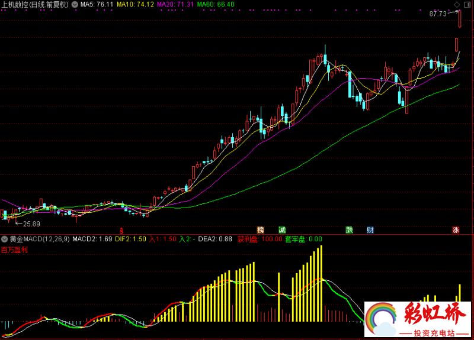Screen dimensions: 474x340
Task: Select the MACD2: 1.69 value
Action: (x=92, y=239)
